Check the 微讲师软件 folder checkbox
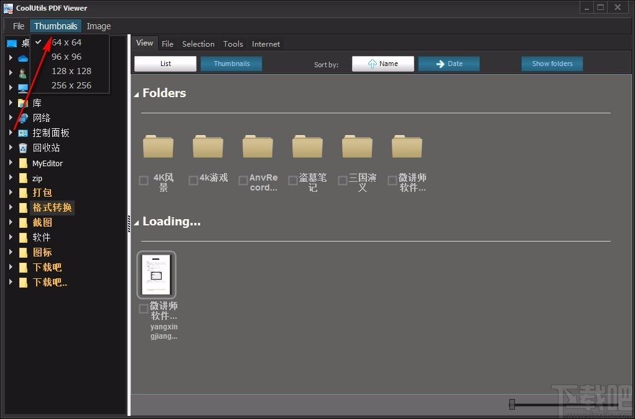The image size is (635, 419). [392, 181]
